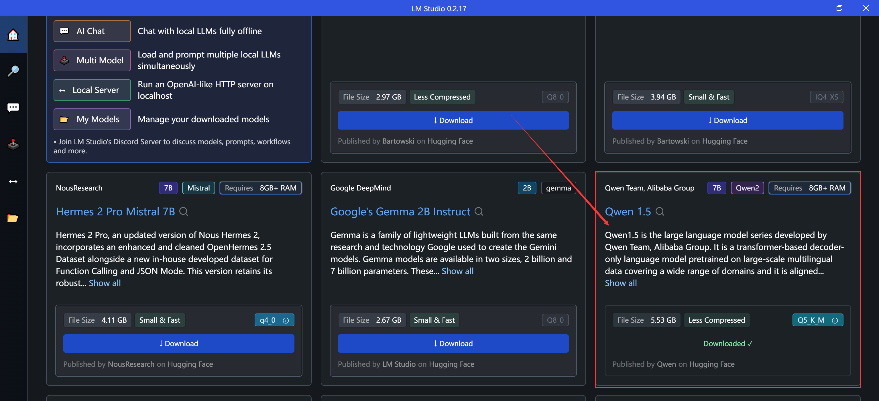
Task: Click the 2B tag on Gemma card
Action: click(x=527, y=188)
